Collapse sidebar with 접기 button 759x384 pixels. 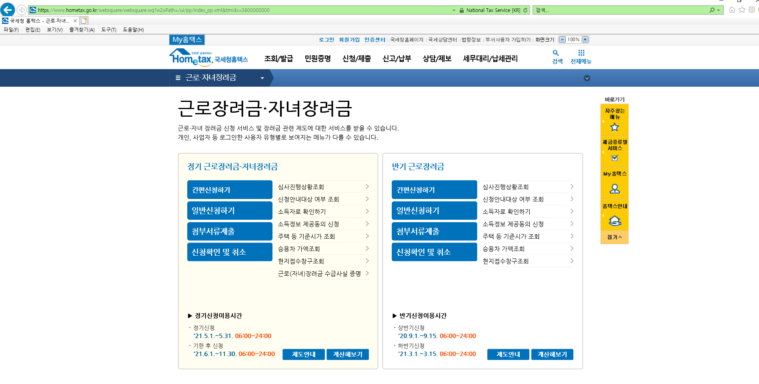(x=614, y=237)
